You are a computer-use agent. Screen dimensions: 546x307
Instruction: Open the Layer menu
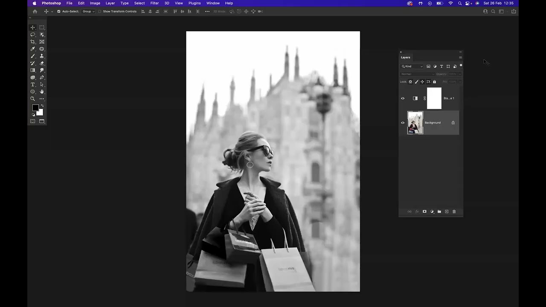coord(110,3)
